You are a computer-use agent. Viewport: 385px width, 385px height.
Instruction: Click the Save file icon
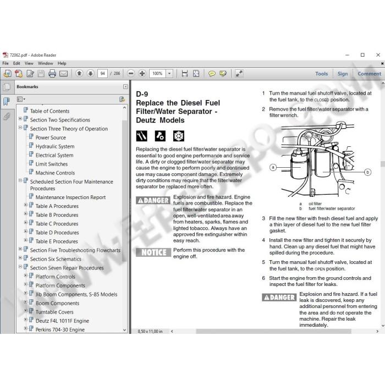[x=41, y=73]
